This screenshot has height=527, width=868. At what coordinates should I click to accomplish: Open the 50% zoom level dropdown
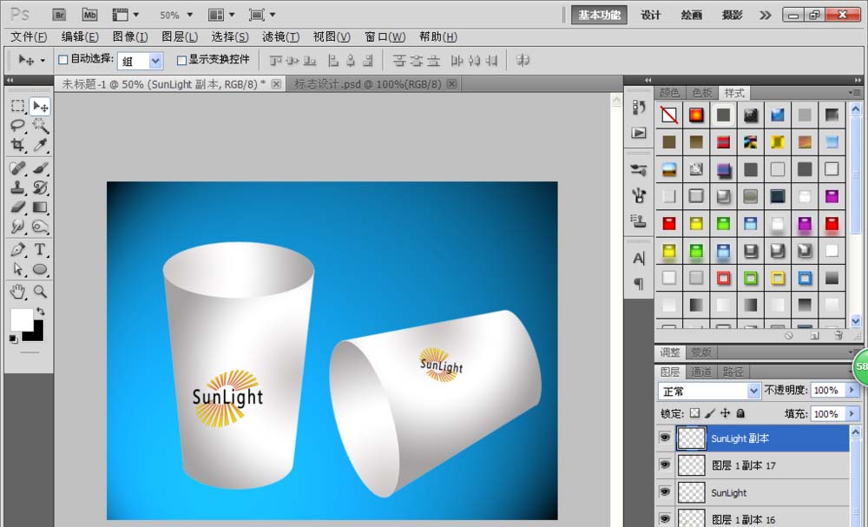click(x=176, y=15)
